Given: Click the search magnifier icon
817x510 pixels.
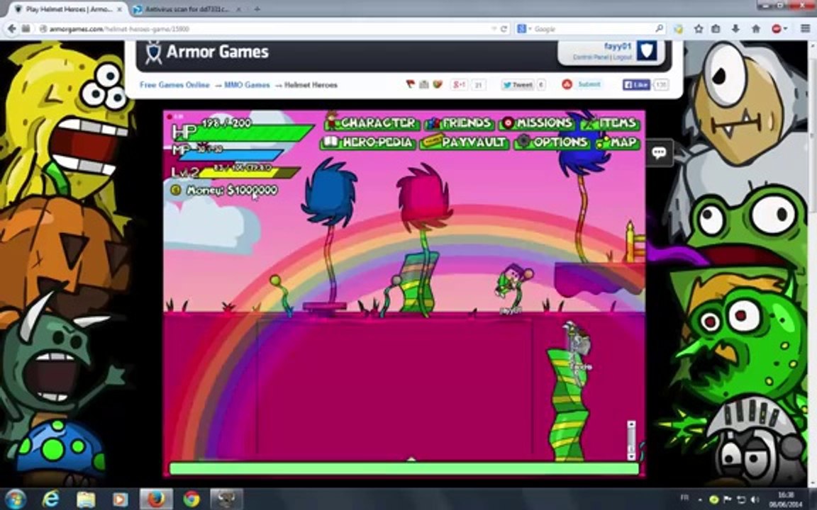Looking at the screenshot, I should click(659, 28).
